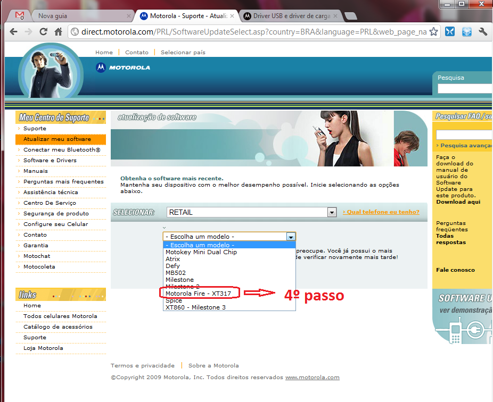
Task: Click the Motorola logo
Action: tap(123, 68)
